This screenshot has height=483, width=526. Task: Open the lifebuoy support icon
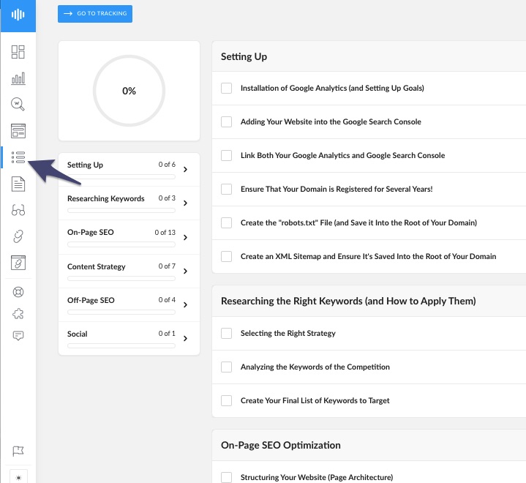(18, 292)
